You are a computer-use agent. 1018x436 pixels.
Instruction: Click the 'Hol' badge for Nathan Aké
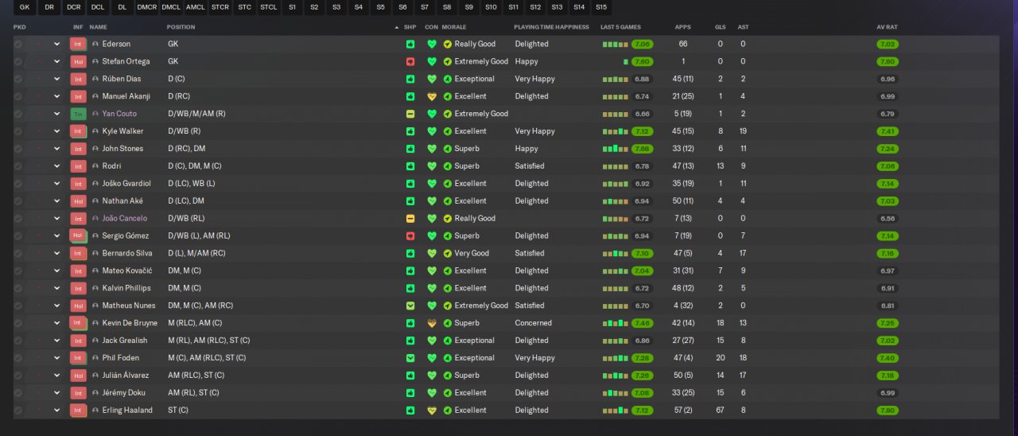[x=78, y=200]
